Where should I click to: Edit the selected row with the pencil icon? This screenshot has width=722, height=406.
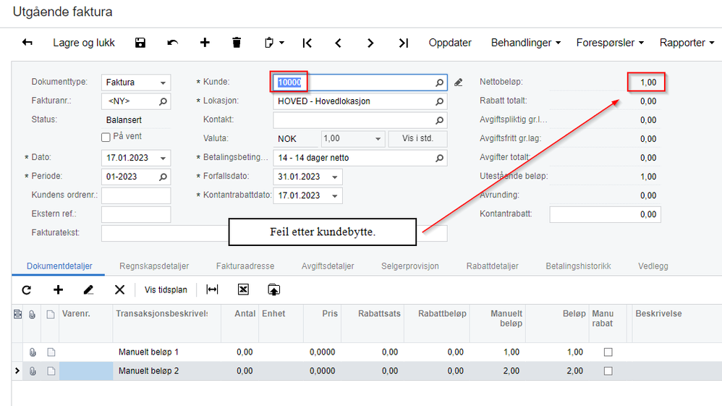(x=88, y=289)
